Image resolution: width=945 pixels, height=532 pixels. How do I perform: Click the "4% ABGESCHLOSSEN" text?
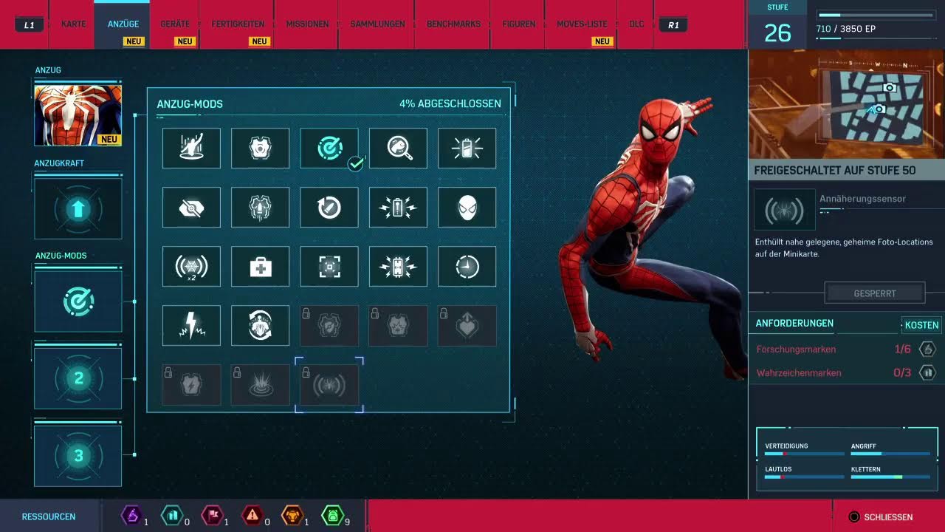(450, 104)
